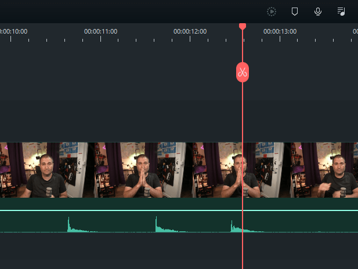The height and width of the screenshot is (269, 358).
Task: Jump to 00:00:12:00 on the ruler
Action: click(190, 31)
